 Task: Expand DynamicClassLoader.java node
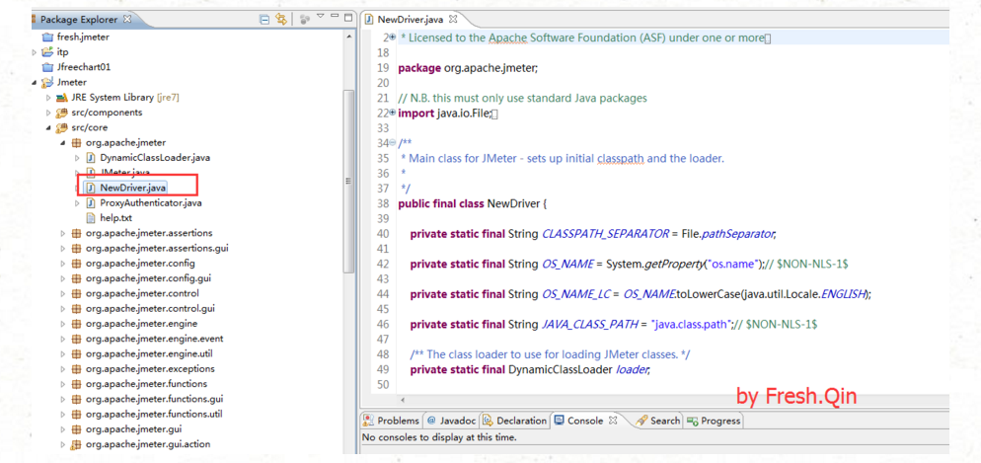pos(77,158)
